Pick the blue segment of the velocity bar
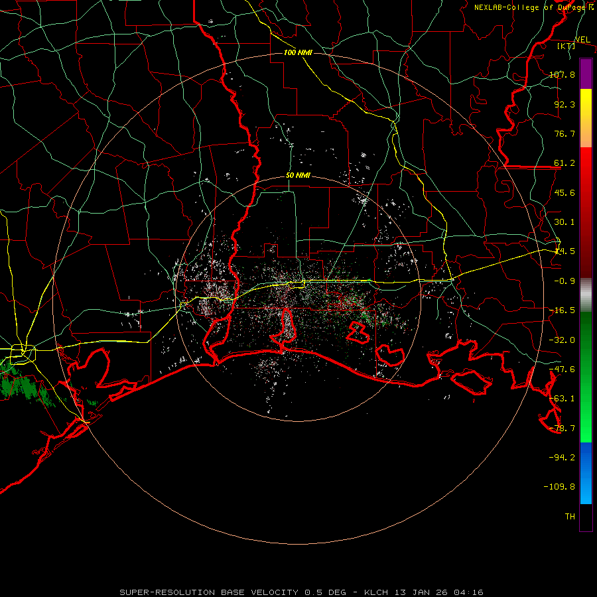 coord(586,473)
